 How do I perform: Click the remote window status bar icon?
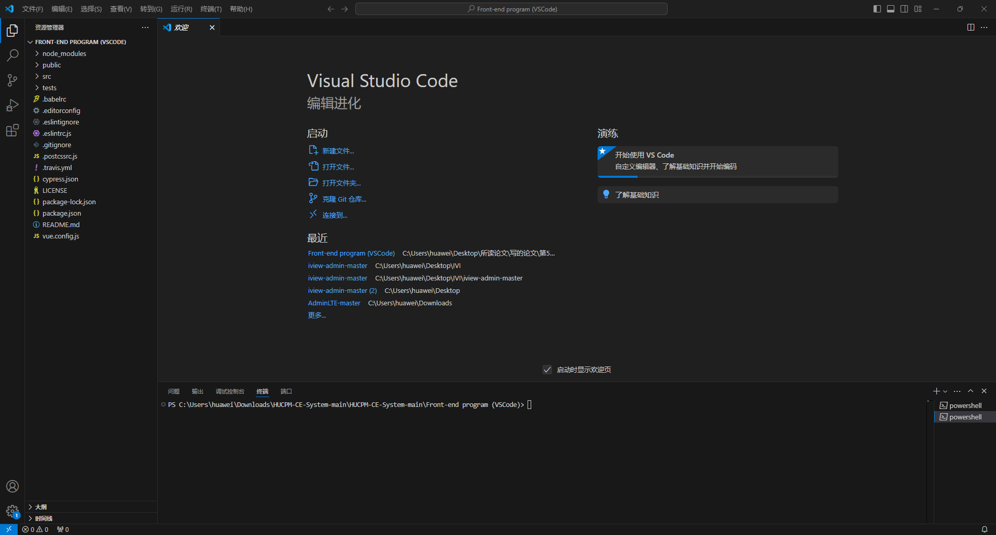pyautogui.click(x=9, y=529)
